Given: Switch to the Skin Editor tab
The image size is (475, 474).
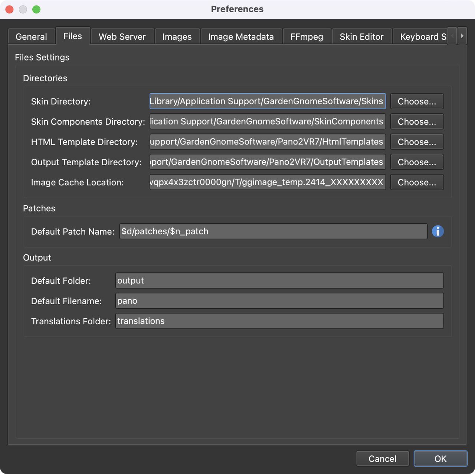Looking at the screenshot, I should [x=361, y=36].
